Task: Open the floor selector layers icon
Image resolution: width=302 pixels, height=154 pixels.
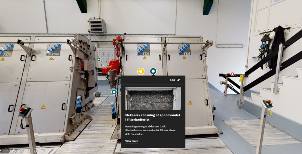Action: pyautogui.click(x=35, y=151)
